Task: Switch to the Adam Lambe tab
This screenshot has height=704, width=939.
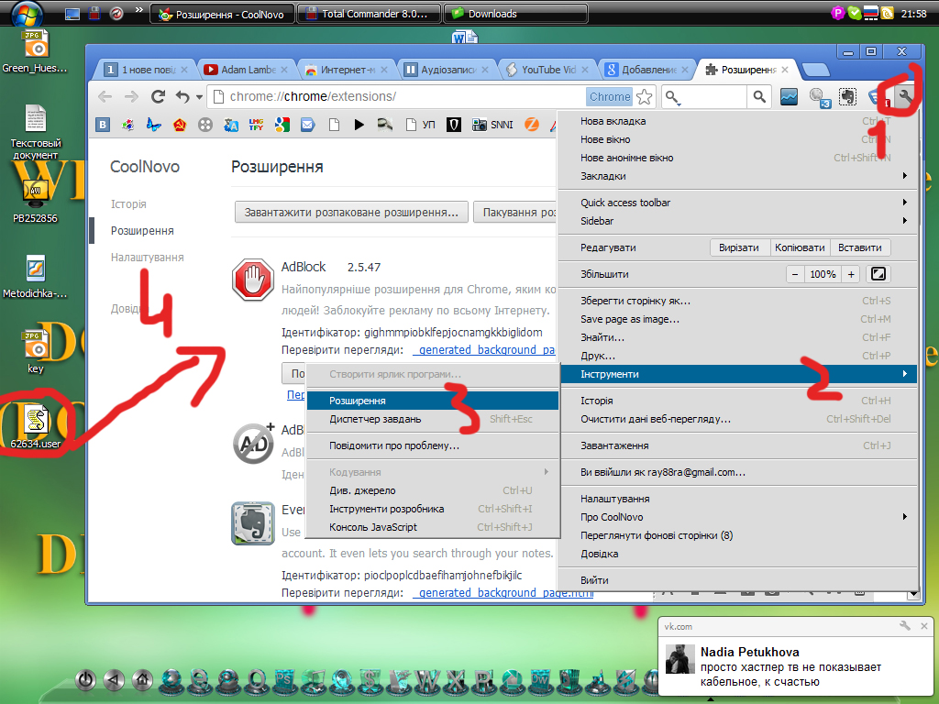Action: (247, 70)
